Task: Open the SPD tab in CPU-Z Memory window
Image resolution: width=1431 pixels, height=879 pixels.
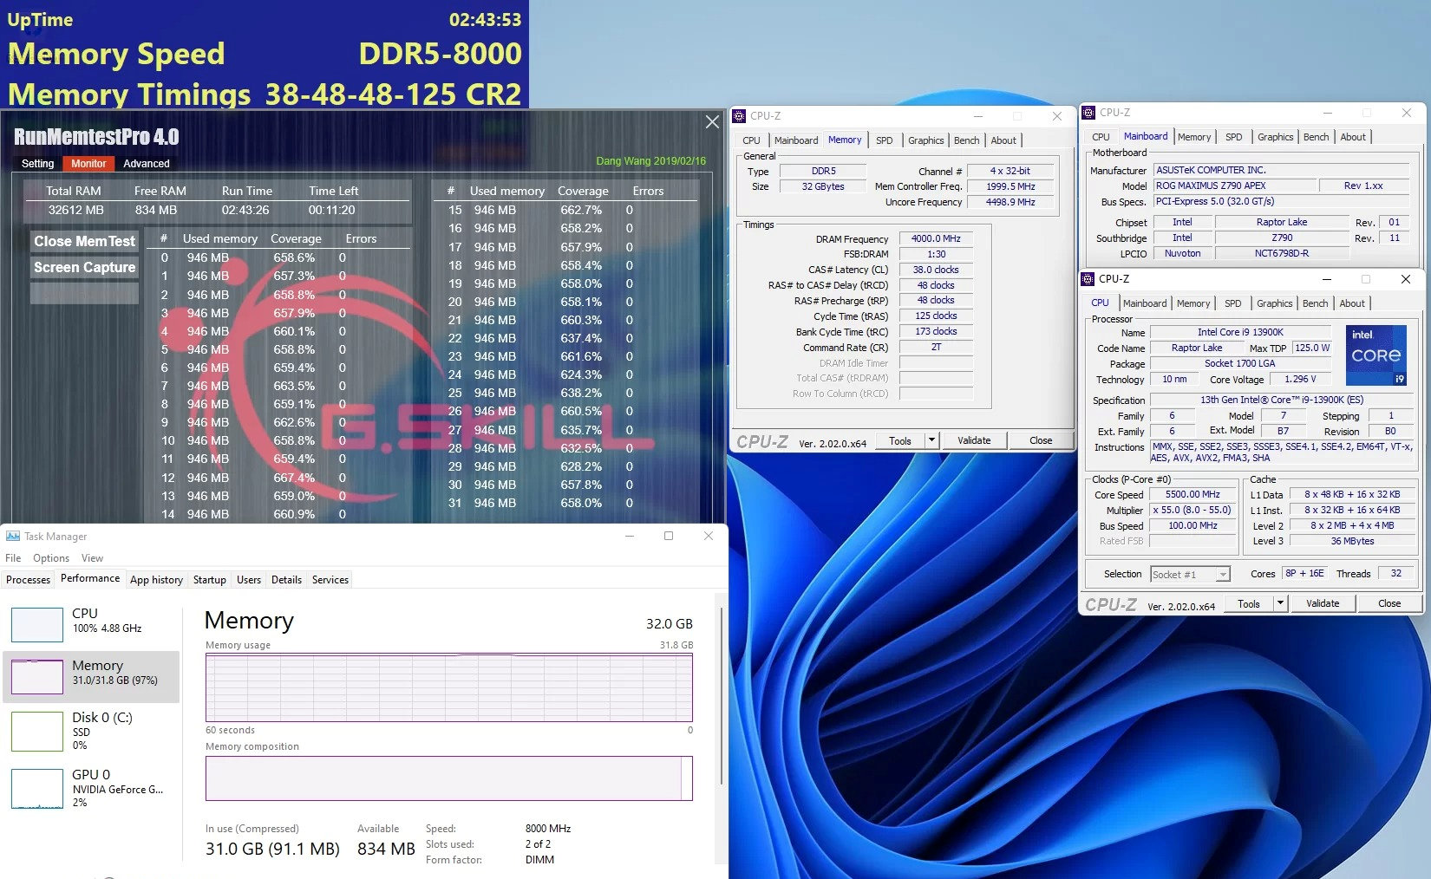Action: point(884,140)
